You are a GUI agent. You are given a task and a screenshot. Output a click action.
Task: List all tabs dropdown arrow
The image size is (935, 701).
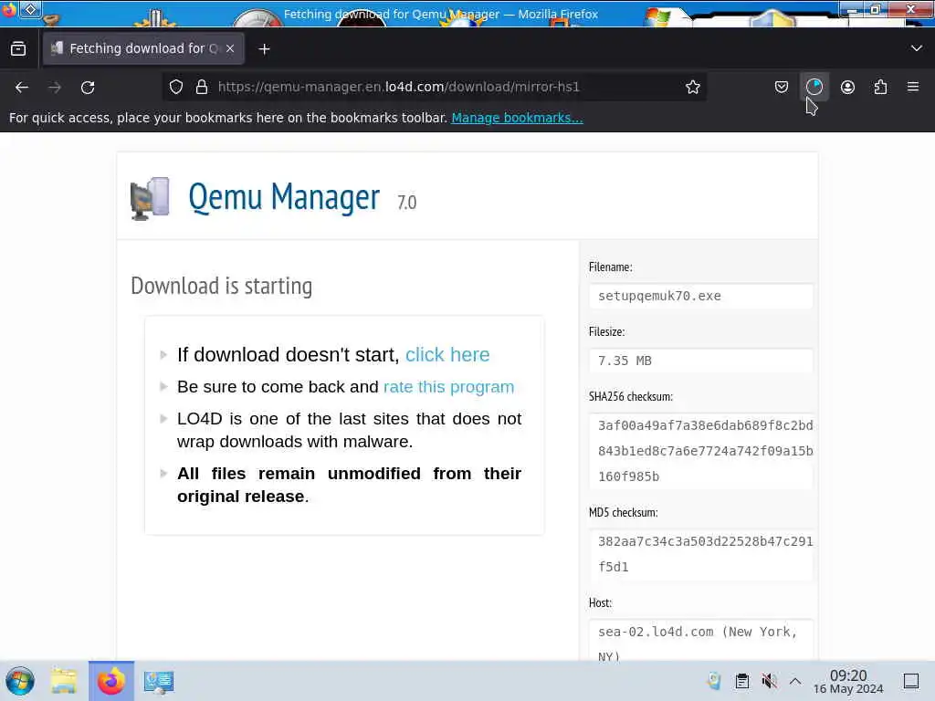[x=917, y=48]
